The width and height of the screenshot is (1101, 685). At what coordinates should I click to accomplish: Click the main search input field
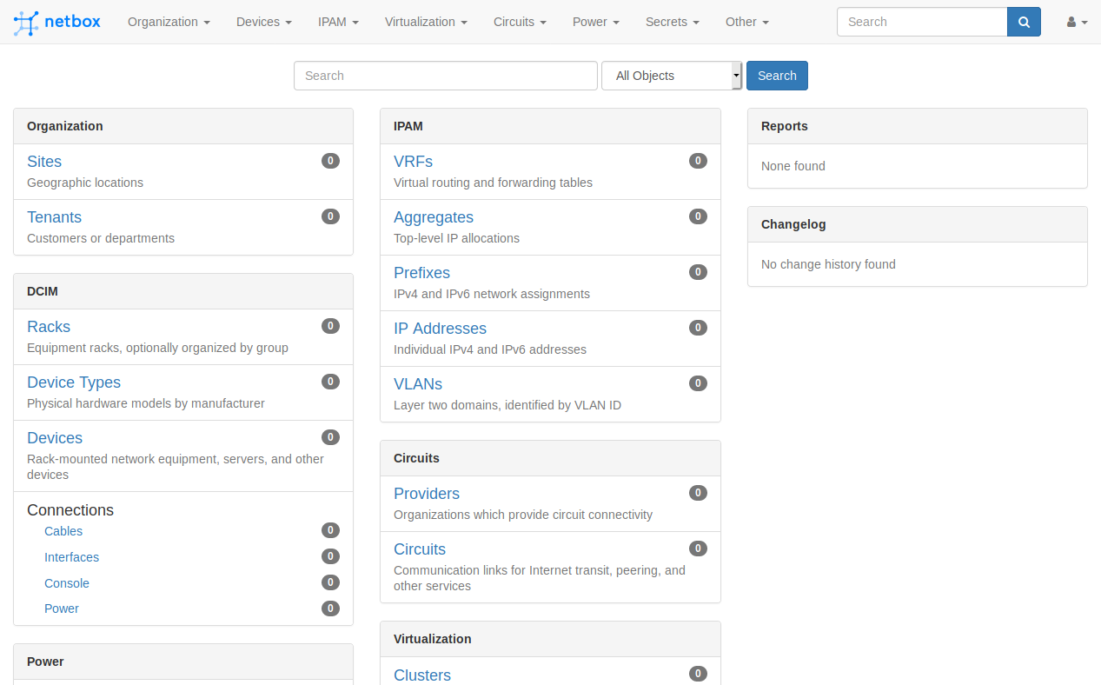click(445, 76)
